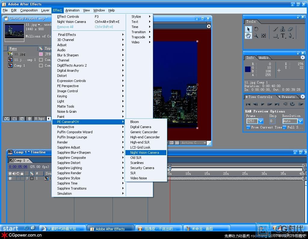Select the Zoom magnifier tool
The width and height of the screenshot is (308, 239).
[x=256, y=36]
